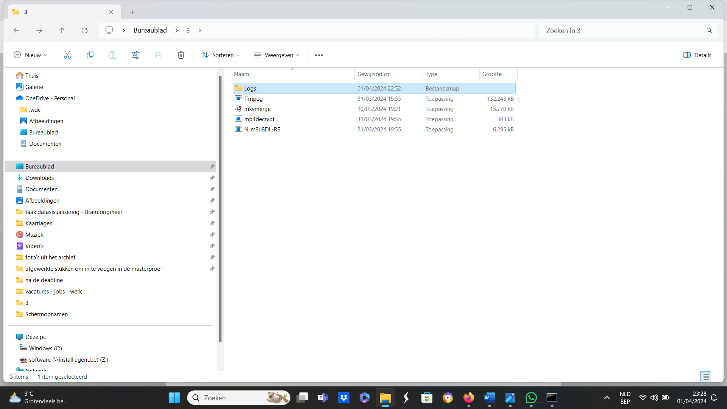Open the three-dots more options menu
This screenshot has height=409, width=727.
319,55
